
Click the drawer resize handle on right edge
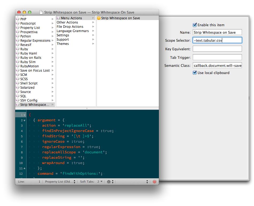(x=249, y=98)
